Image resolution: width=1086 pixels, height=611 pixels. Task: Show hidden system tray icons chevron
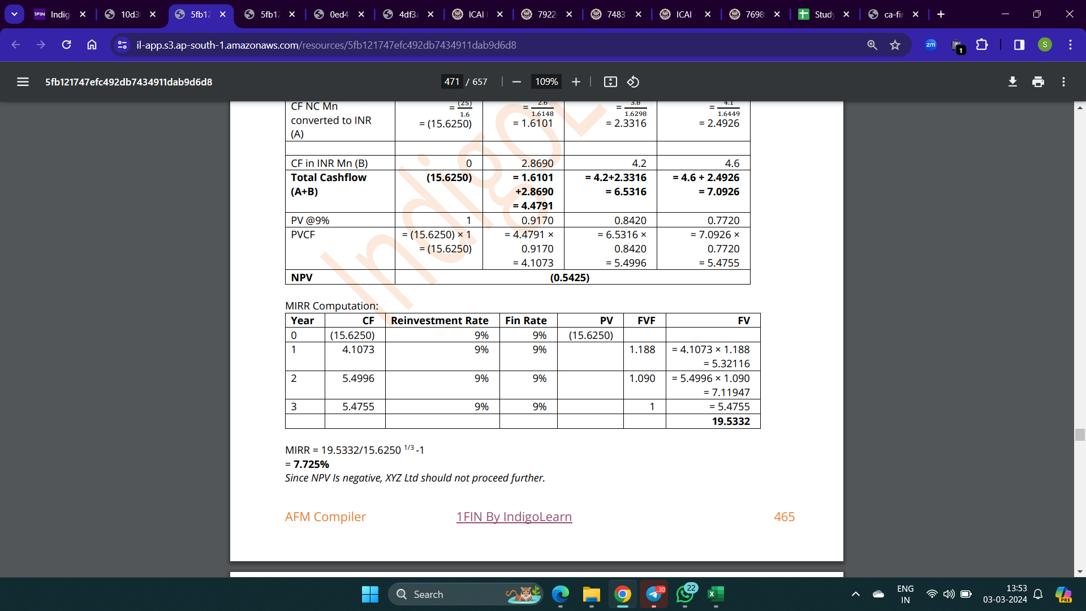pos(855,594)
